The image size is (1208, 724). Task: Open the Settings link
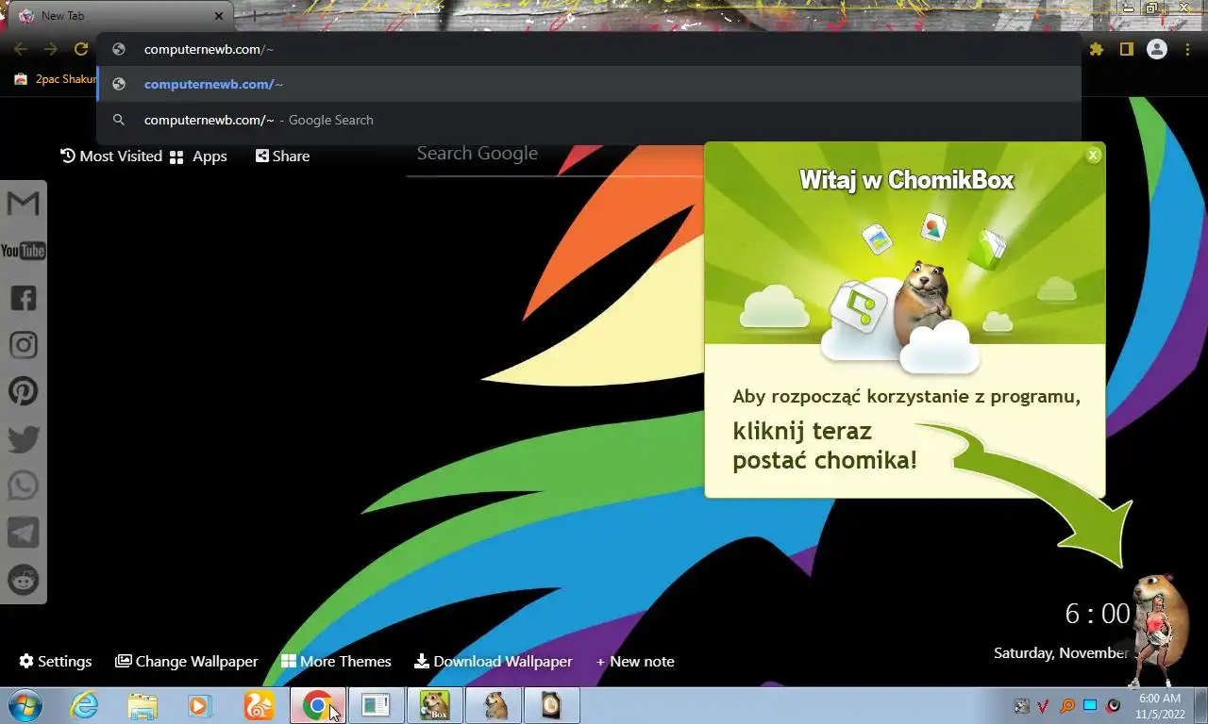pos(56,662)
